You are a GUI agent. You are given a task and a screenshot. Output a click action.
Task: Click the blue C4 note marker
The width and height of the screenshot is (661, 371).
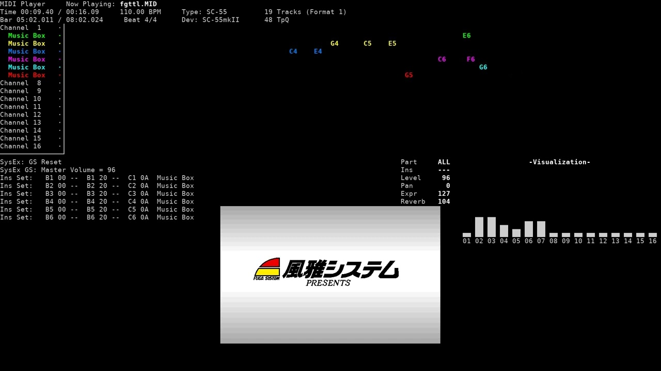click(293, 52)
